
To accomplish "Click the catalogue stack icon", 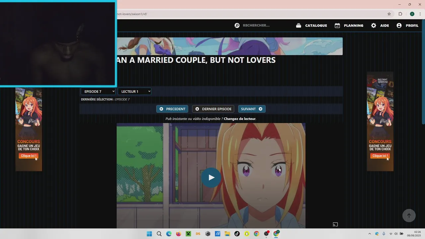I will coord(298,26).
